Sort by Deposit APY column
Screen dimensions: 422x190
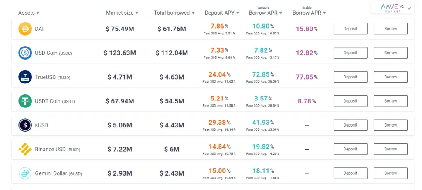pyautogui.click(x=222, y=13)
